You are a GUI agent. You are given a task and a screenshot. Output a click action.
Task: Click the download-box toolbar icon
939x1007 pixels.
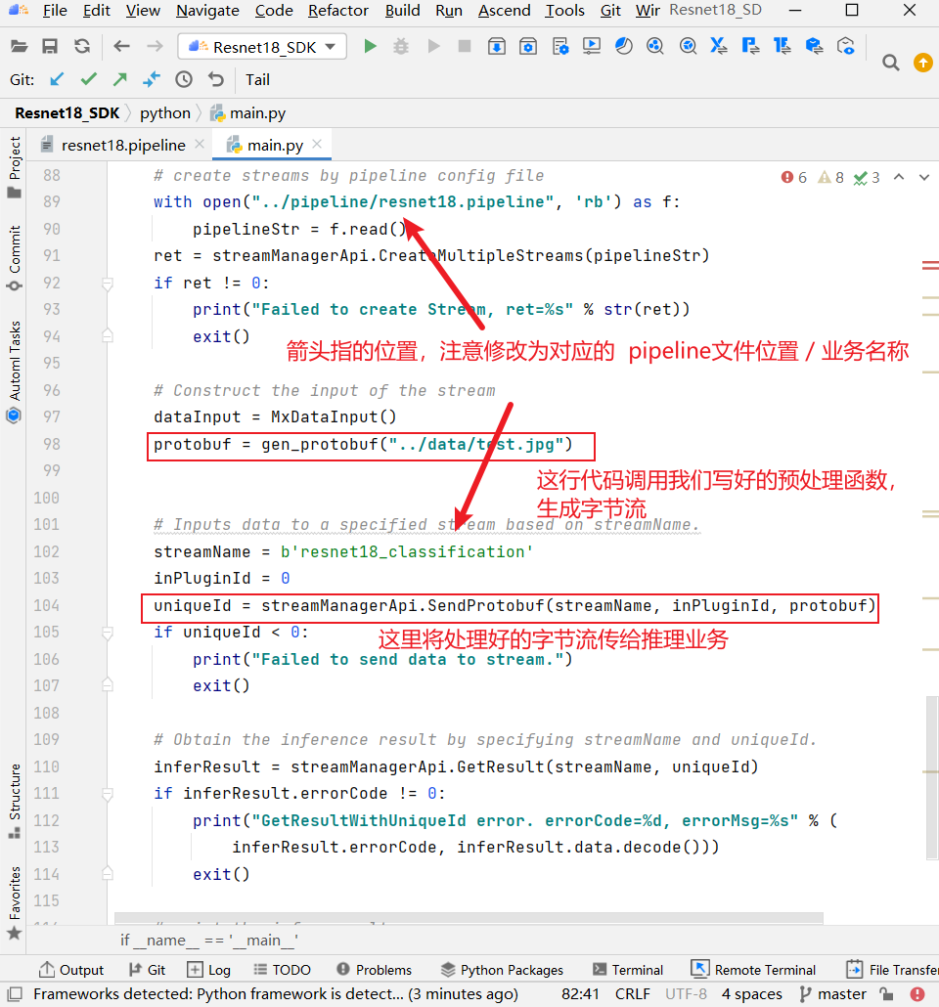(x=496, y=46)
